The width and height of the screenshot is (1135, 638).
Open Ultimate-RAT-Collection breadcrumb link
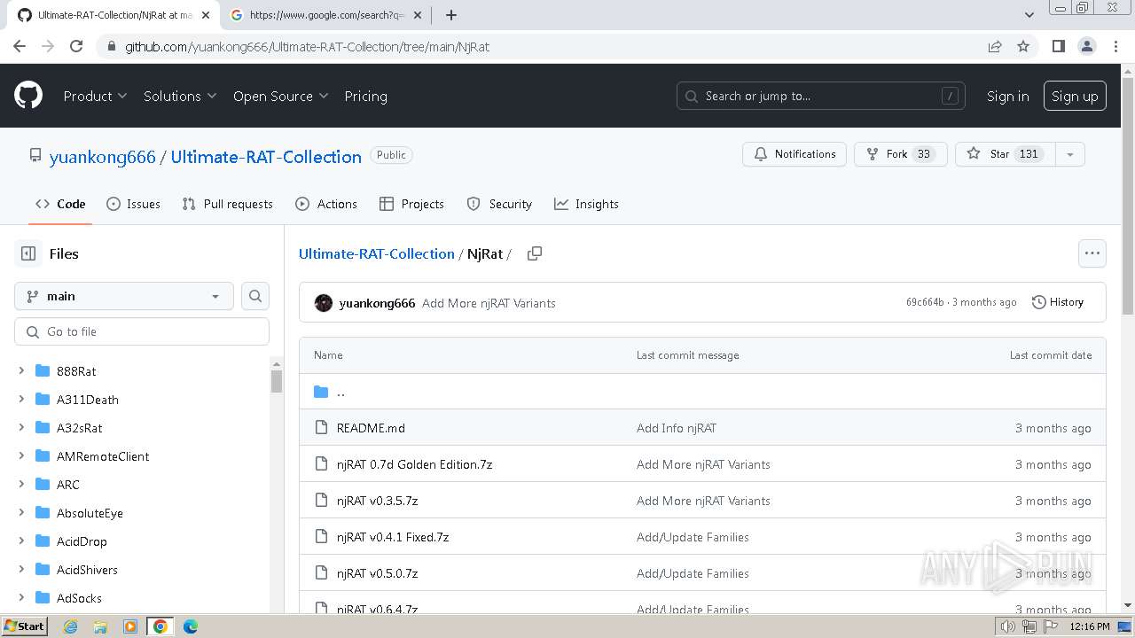pos(377,253)
